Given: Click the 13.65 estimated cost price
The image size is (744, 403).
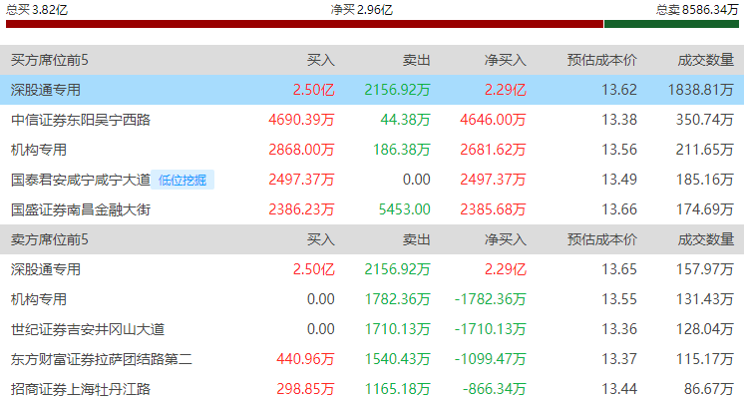Looking at the screenshot, I should click(x=619, y=269).
